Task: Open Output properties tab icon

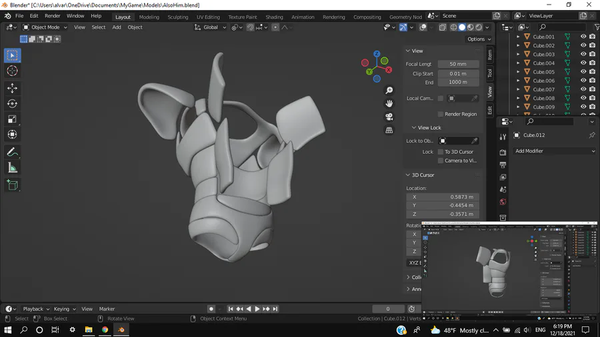Action: (503, 165)
